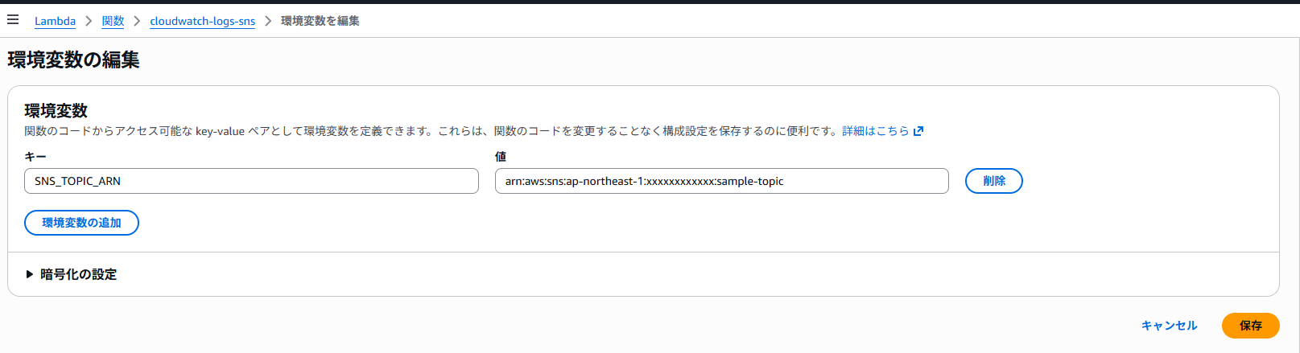Screen dimensions: 1300x353
Task: Navigate to 関数 breadcrumb link
Action: pyautogui.click(x=113, y=21)
